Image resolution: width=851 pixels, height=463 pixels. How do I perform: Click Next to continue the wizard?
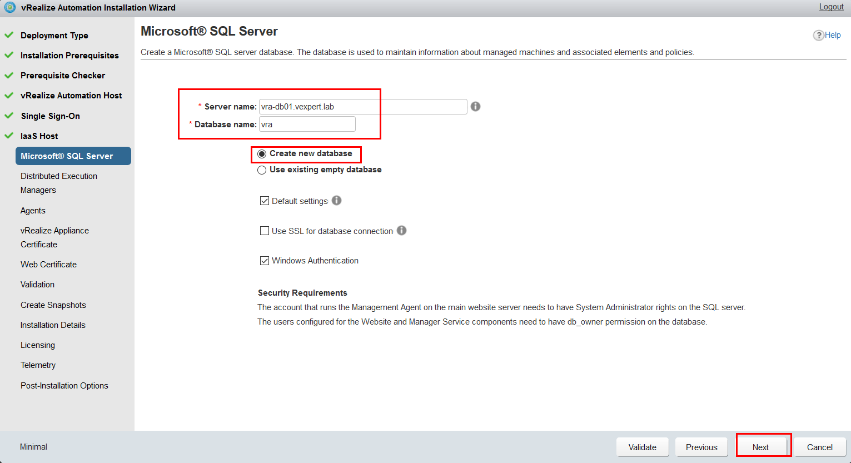coord(760,447)
